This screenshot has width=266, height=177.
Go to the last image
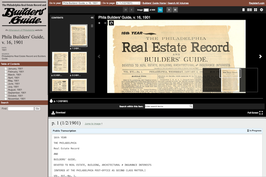pos(176,10)
